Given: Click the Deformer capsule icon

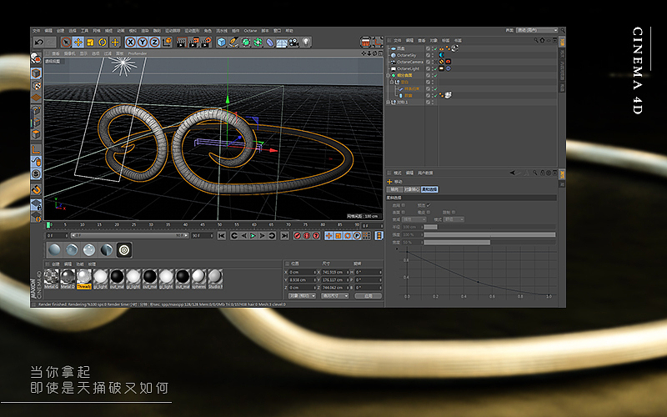Looking at the screenshot, I should point(269,43).
